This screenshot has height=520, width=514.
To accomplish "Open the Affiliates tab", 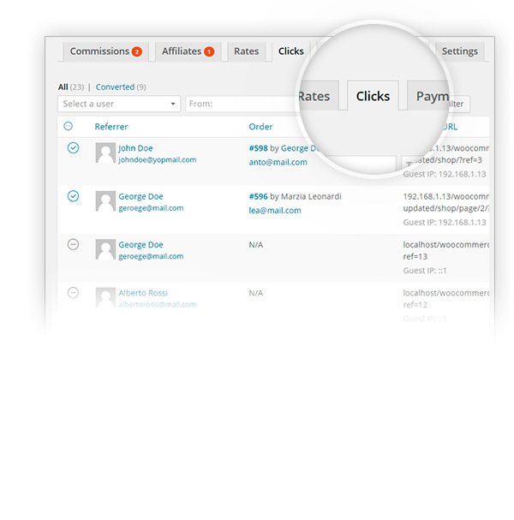I will pos(188,51).
